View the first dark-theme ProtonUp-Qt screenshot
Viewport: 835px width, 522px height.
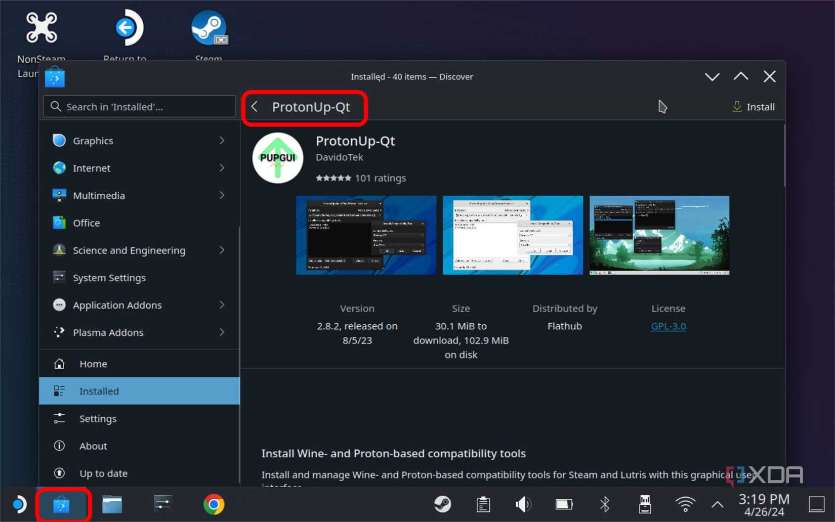366,235
